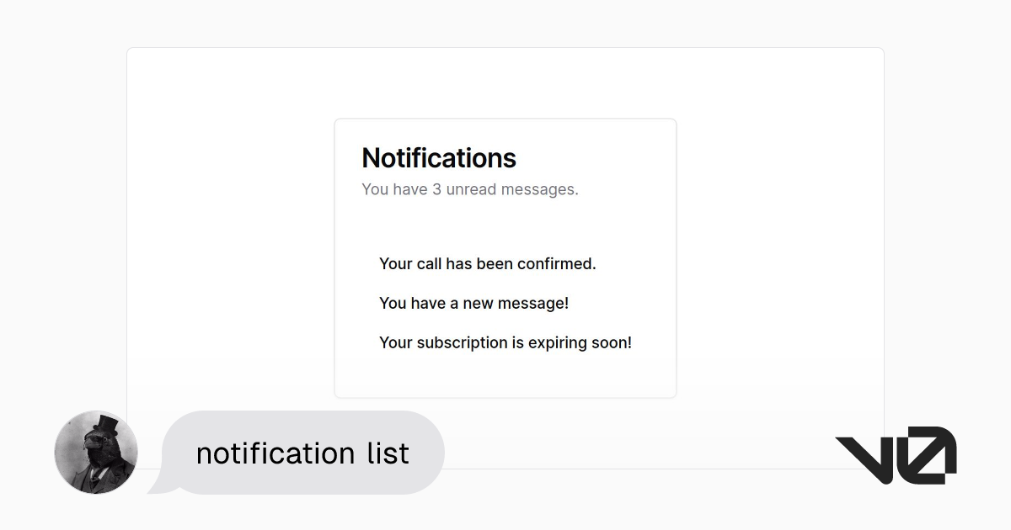This screenshot has width=1011, height=530.
Task: Click 'You have 3 unread messages.' text
Action: click(x=470, y=189)
